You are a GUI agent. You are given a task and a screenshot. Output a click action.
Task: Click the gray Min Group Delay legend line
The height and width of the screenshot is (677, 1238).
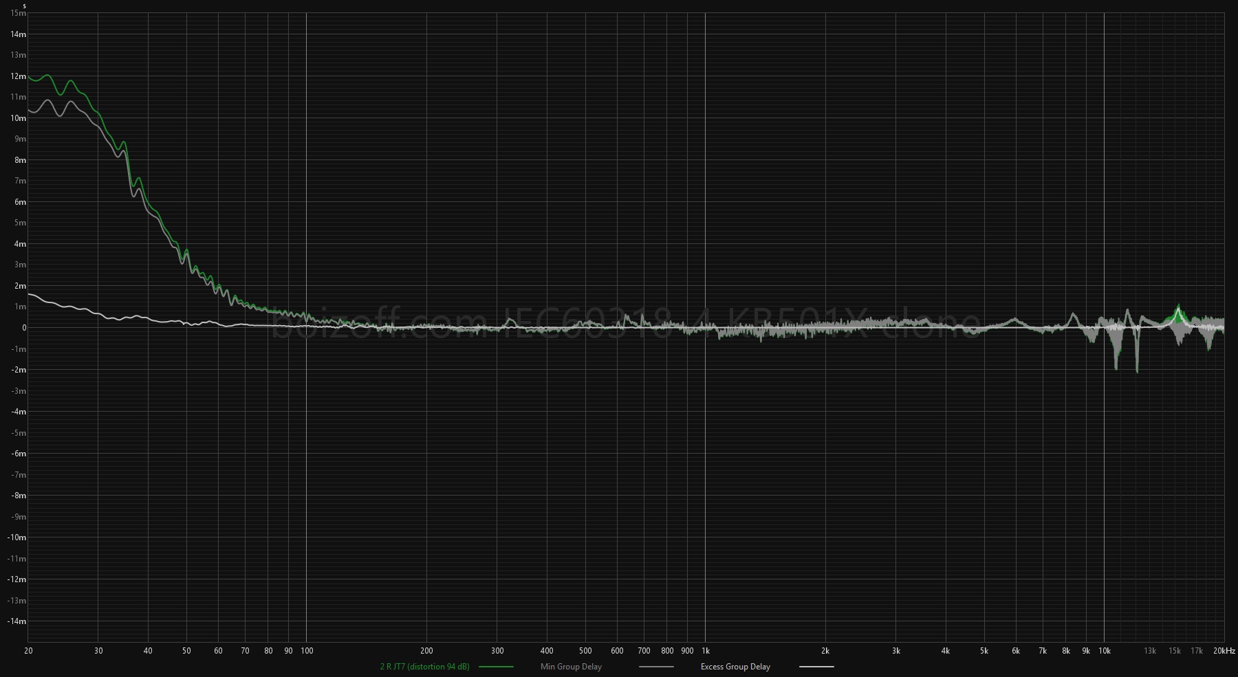pyautogui.click(x=656, y=667)
